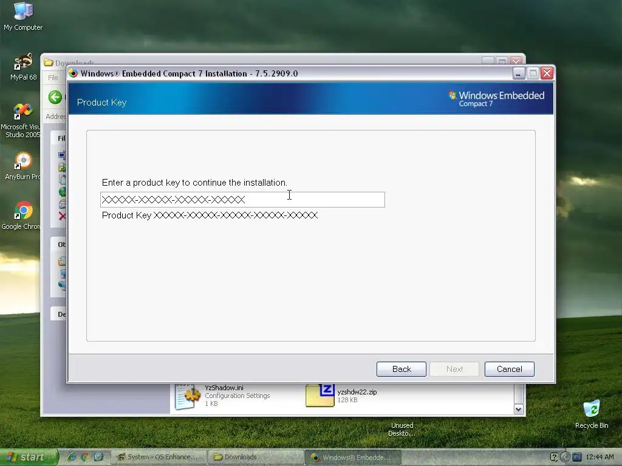Switch to Downloads taskbar button
This screenshot has height=466, width=622.
click(256, 458)
